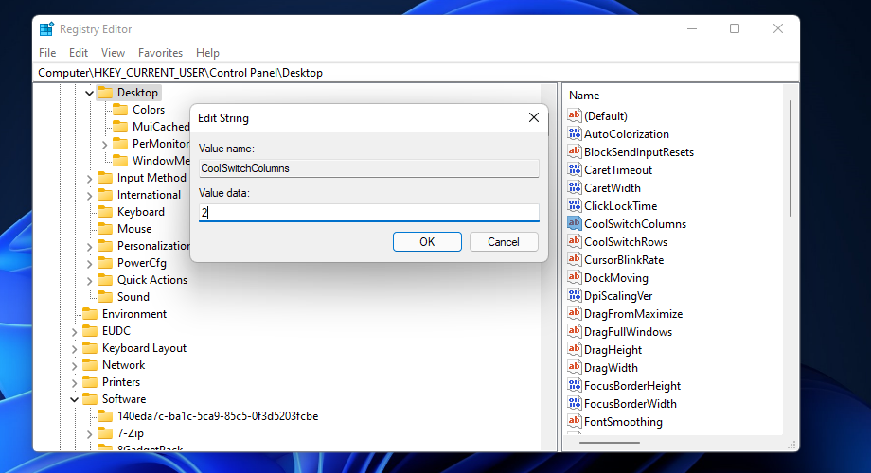Select the CaretTimeout value icon
Image resolution: width=871 pixels, height=473 pixels.
(575, 169)
